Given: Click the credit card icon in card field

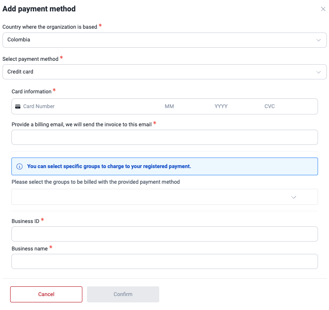Looking at the screenshot, I should pyautogui.click(x=18, y=106).
